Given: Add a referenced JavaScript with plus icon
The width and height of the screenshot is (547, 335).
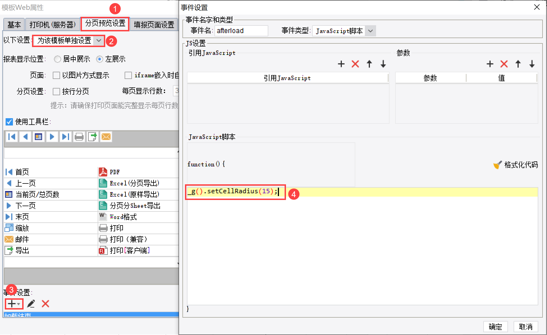Looking at the screenshot, I should (x=341, y=64).
